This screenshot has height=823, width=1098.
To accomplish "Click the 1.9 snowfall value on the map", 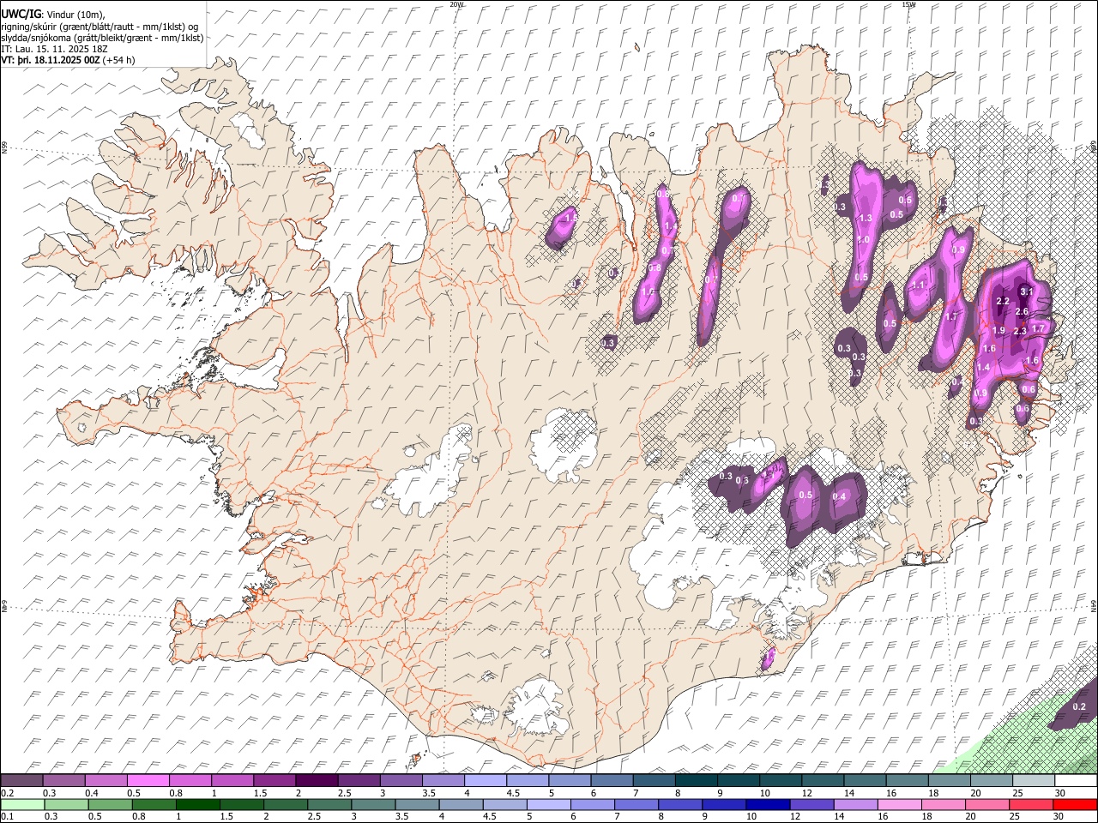I will [998, 331].
